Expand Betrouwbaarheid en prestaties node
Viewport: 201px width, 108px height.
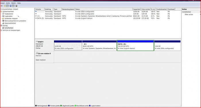[x=1, y=21]
